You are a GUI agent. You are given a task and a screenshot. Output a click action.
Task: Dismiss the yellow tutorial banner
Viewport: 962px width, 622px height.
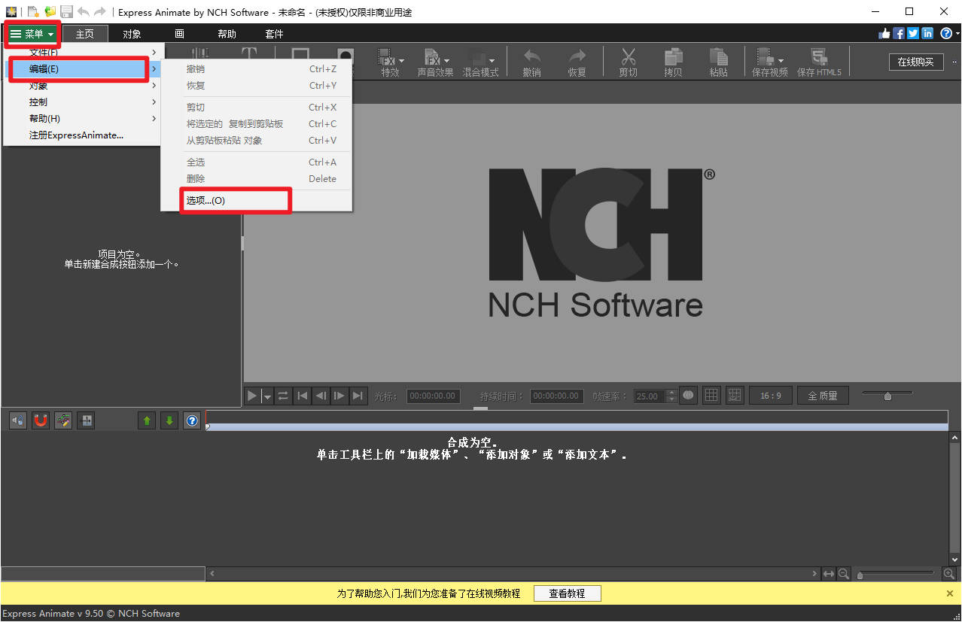click(x=950, y=593)
